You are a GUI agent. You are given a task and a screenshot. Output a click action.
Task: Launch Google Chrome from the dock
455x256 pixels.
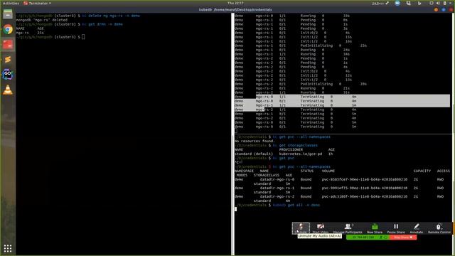pyautogui.click(x=8, y=29)
